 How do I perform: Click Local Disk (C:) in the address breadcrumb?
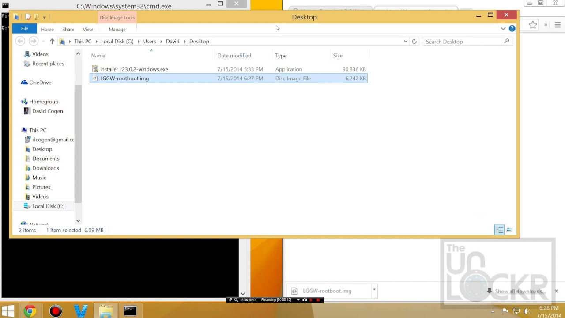117,41
